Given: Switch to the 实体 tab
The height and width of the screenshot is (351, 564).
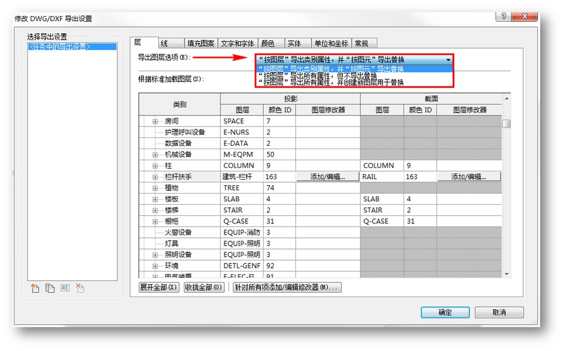Looking at the screenshot, I should point(298,43).
